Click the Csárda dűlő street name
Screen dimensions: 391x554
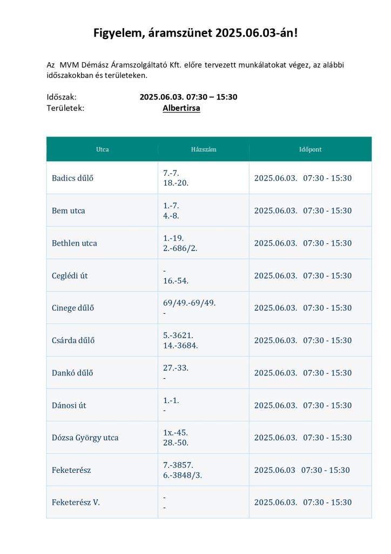(x=73, y=340)
